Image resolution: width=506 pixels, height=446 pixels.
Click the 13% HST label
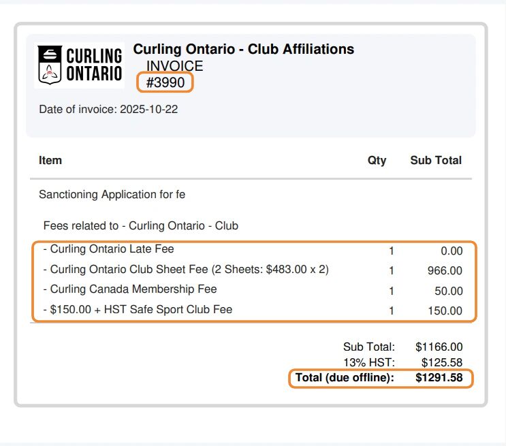tap(370, 362)
